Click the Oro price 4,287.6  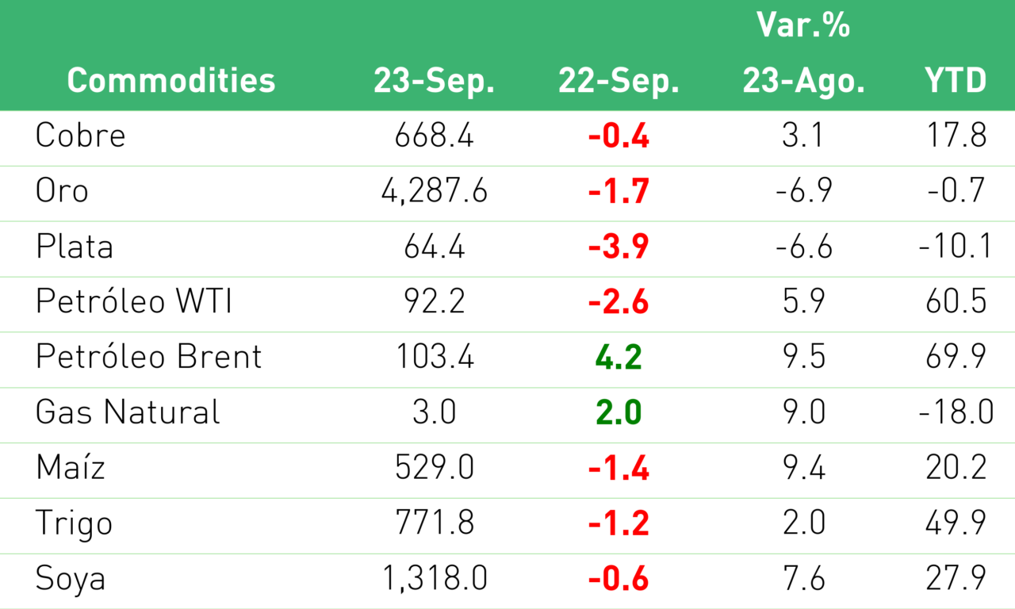coord(435,191)
